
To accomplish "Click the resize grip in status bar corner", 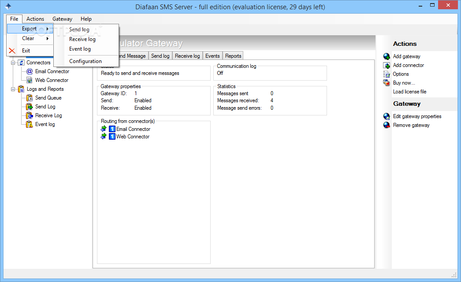I will 454,275.
